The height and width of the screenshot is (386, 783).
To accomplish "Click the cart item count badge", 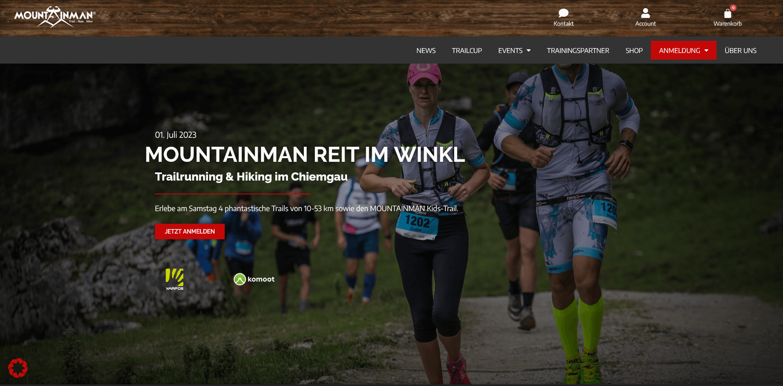I will click(733, 8).
